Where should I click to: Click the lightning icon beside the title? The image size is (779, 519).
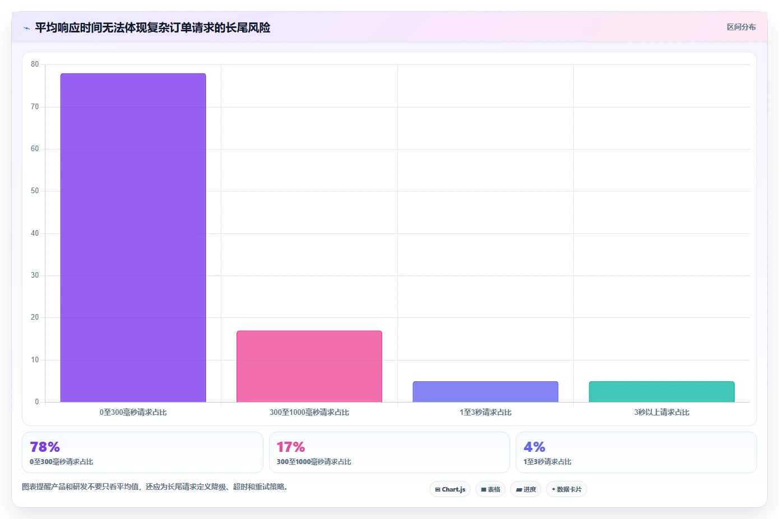(26, 28)
